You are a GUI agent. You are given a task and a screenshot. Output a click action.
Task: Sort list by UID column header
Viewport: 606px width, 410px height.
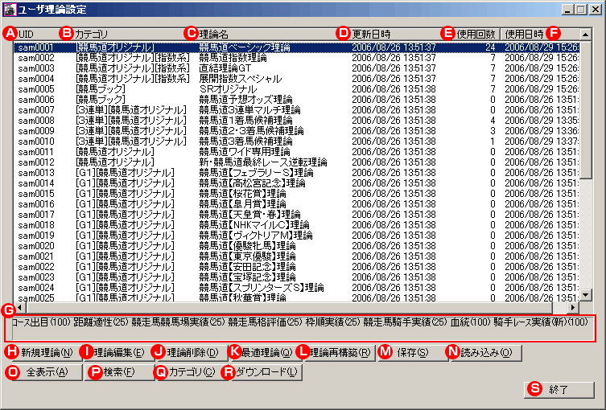(x=32, y=34)
